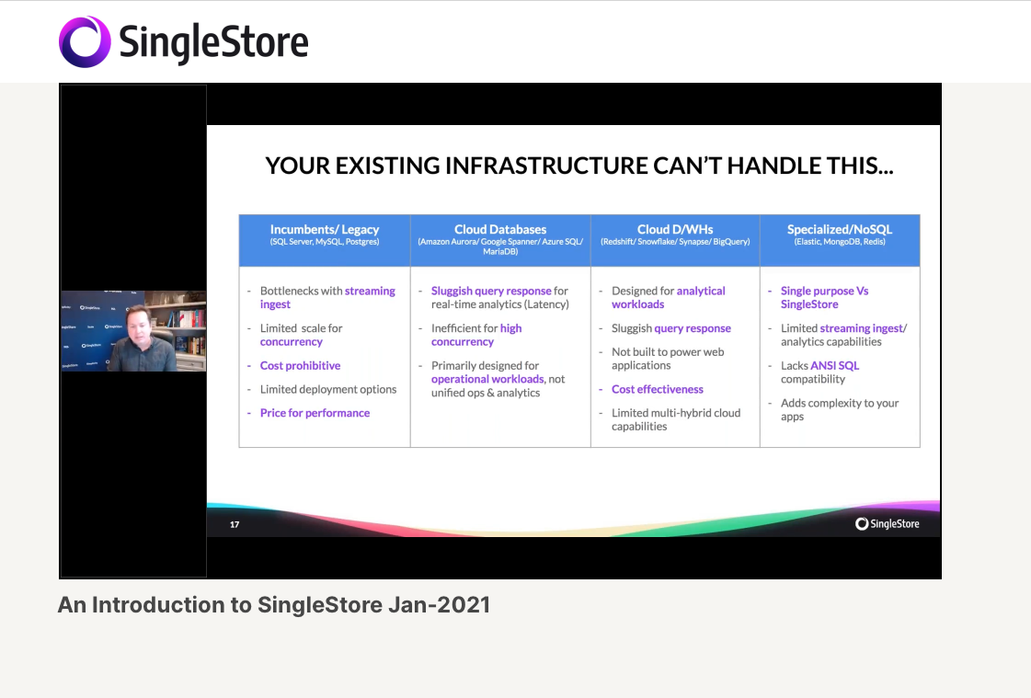Click 'Cost prohibitive' in the Incumbents column

click(x=300, y=366)
